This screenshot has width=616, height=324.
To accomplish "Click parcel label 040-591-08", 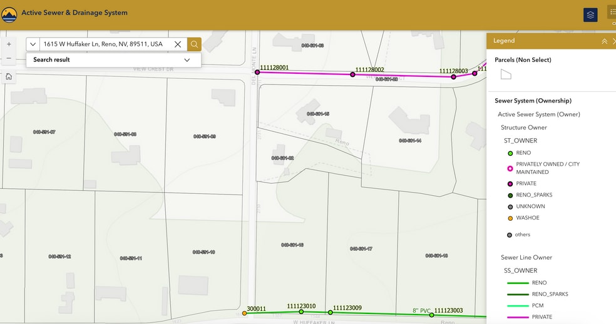I will (x=125, y=134).
